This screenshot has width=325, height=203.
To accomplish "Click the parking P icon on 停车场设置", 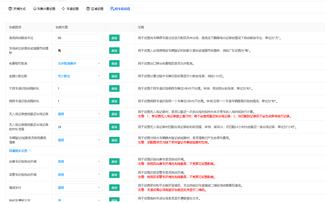I will [x=112, y=9].
